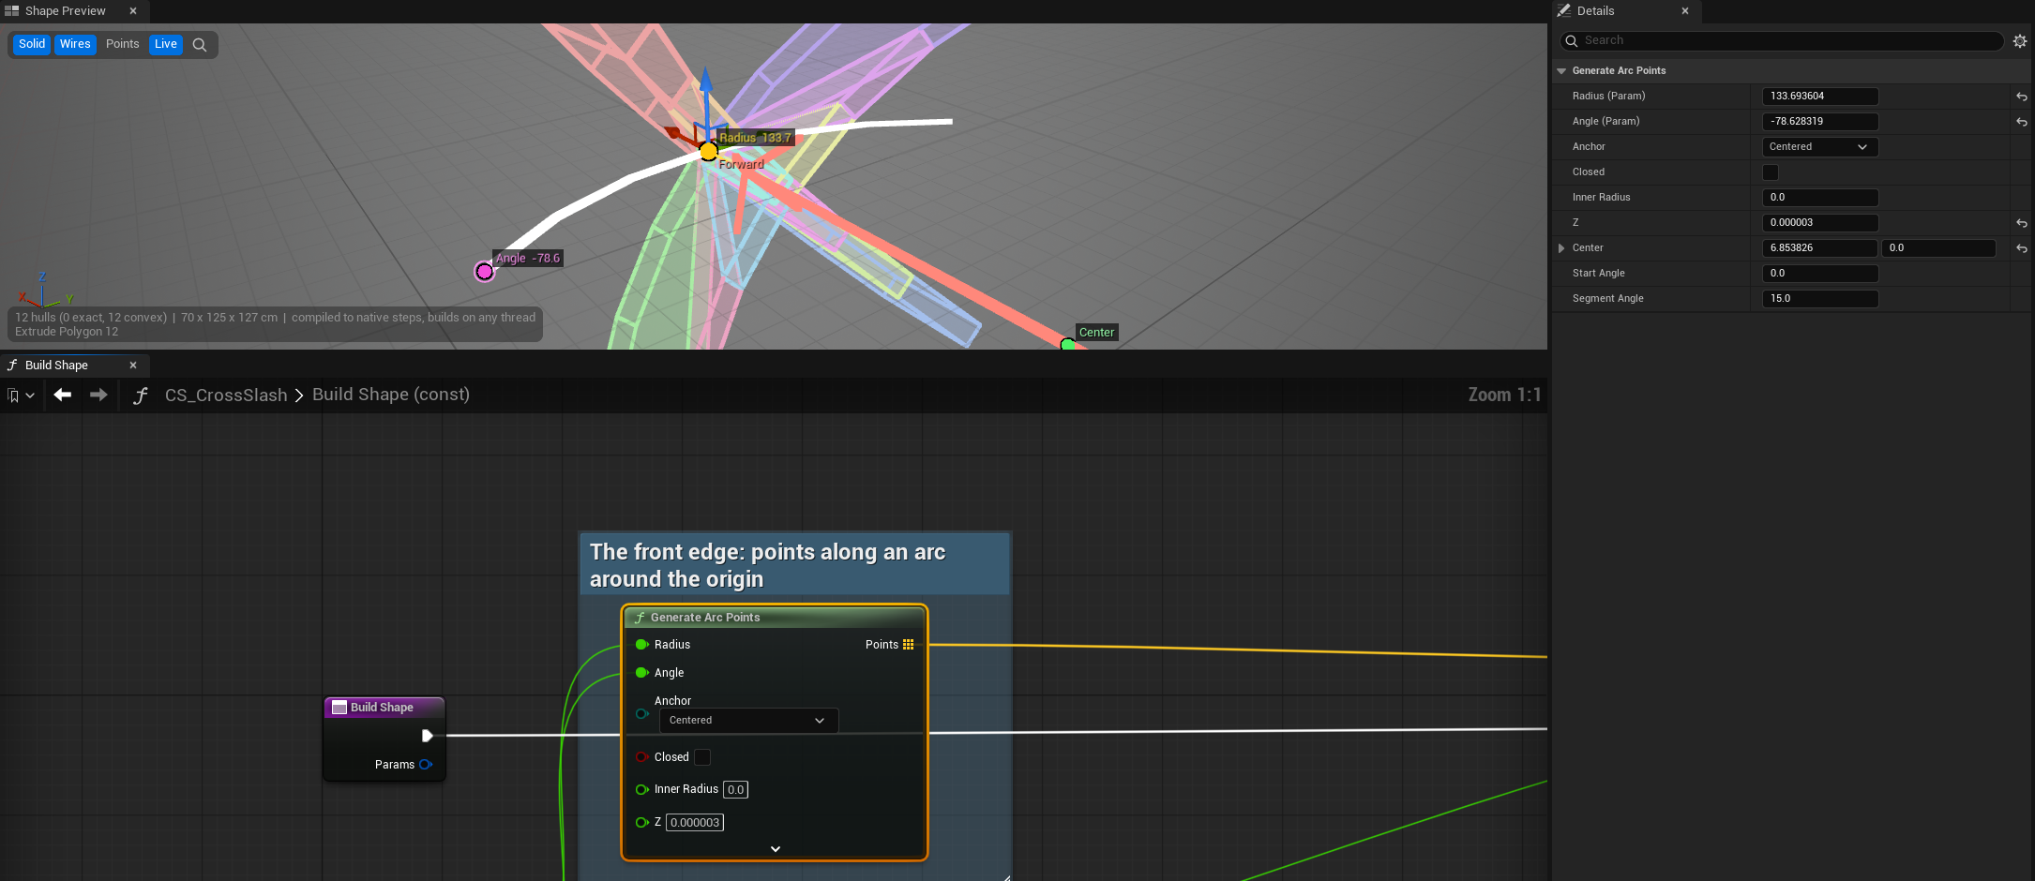Click the CS_CrossSlash breadcrumb
The width and height of the screenshot is (2035, 881).
click(x=226, y=396)
